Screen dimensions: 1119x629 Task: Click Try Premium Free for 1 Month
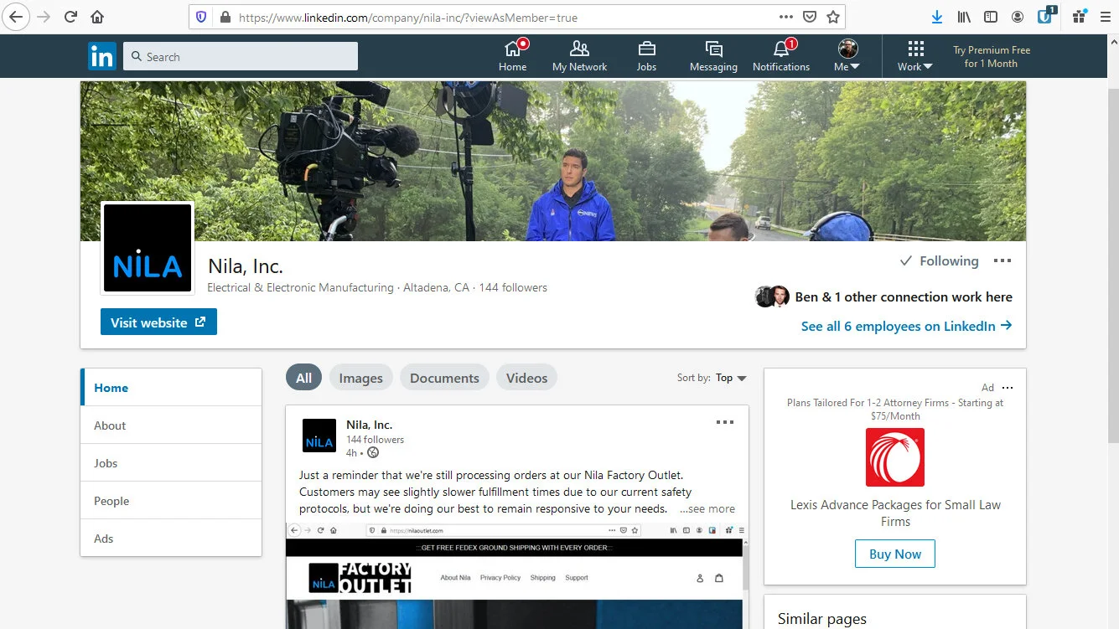[991, 56]
